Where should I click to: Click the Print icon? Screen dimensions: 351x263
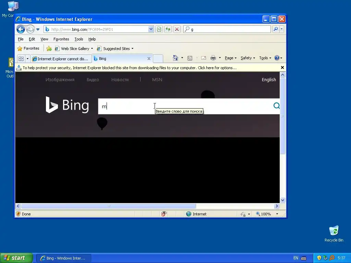213,58
